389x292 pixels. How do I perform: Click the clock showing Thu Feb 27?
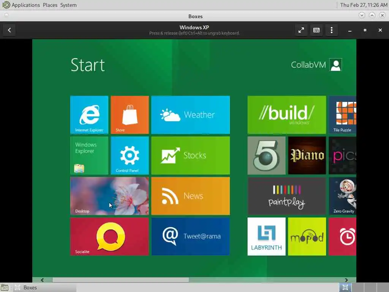pyautogui.click(x=364, y=5)
